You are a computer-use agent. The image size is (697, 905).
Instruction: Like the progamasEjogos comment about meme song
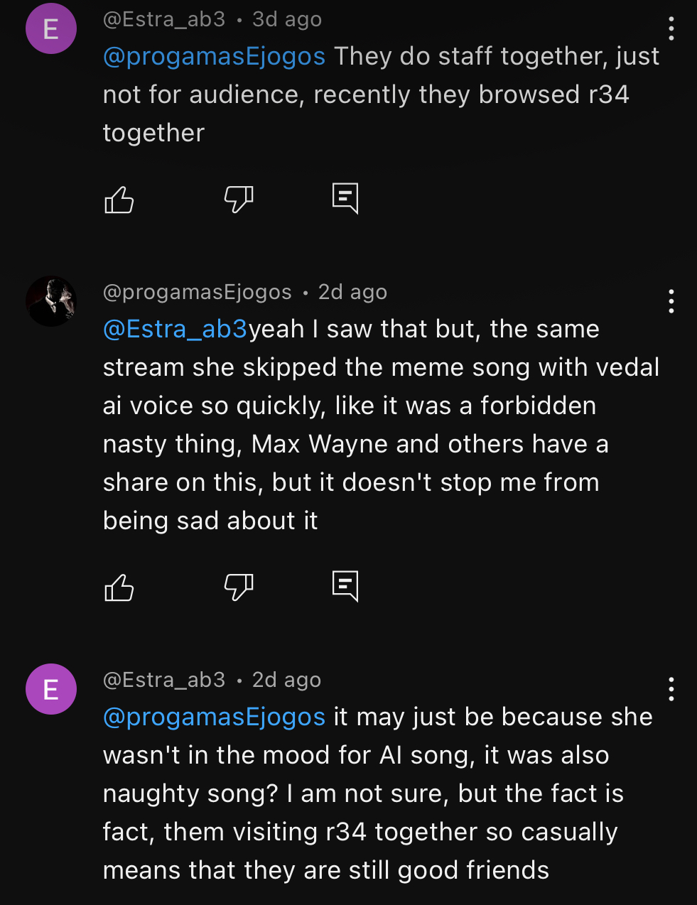point(119,587)
